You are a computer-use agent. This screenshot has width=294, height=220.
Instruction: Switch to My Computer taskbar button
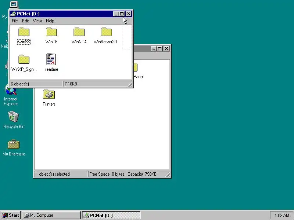pyautogui.click(x=51, y=215)
